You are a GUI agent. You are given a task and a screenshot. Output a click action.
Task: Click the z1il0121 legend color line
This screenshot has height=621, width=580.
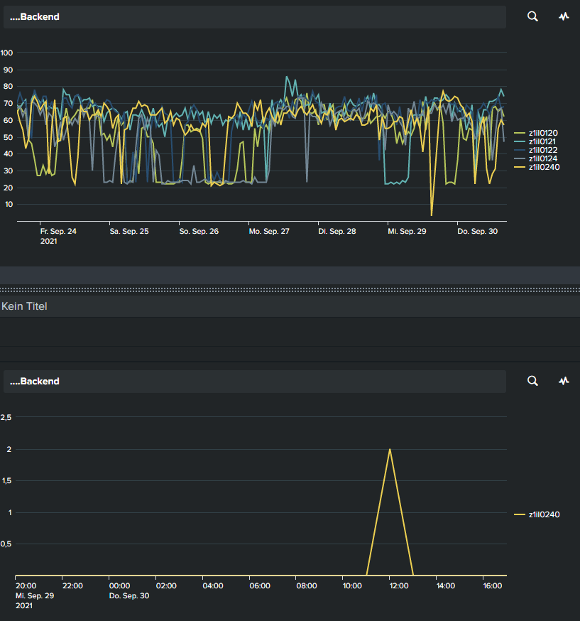[x=520, y=141]
